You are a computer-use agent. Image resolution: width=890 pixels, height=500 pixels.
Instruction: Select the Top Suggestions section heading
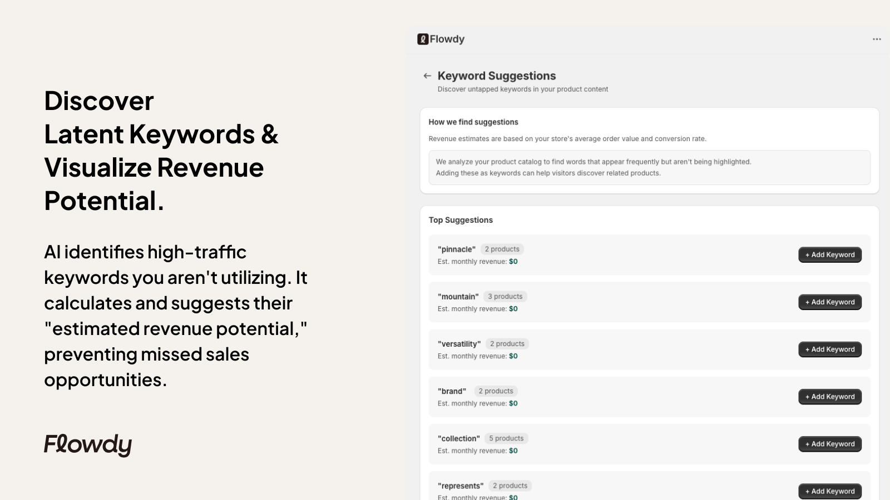(461, 220)
